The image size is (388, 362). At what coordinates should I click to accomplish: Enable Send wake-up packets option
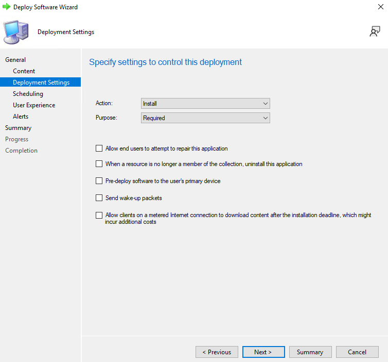point(99,198)
